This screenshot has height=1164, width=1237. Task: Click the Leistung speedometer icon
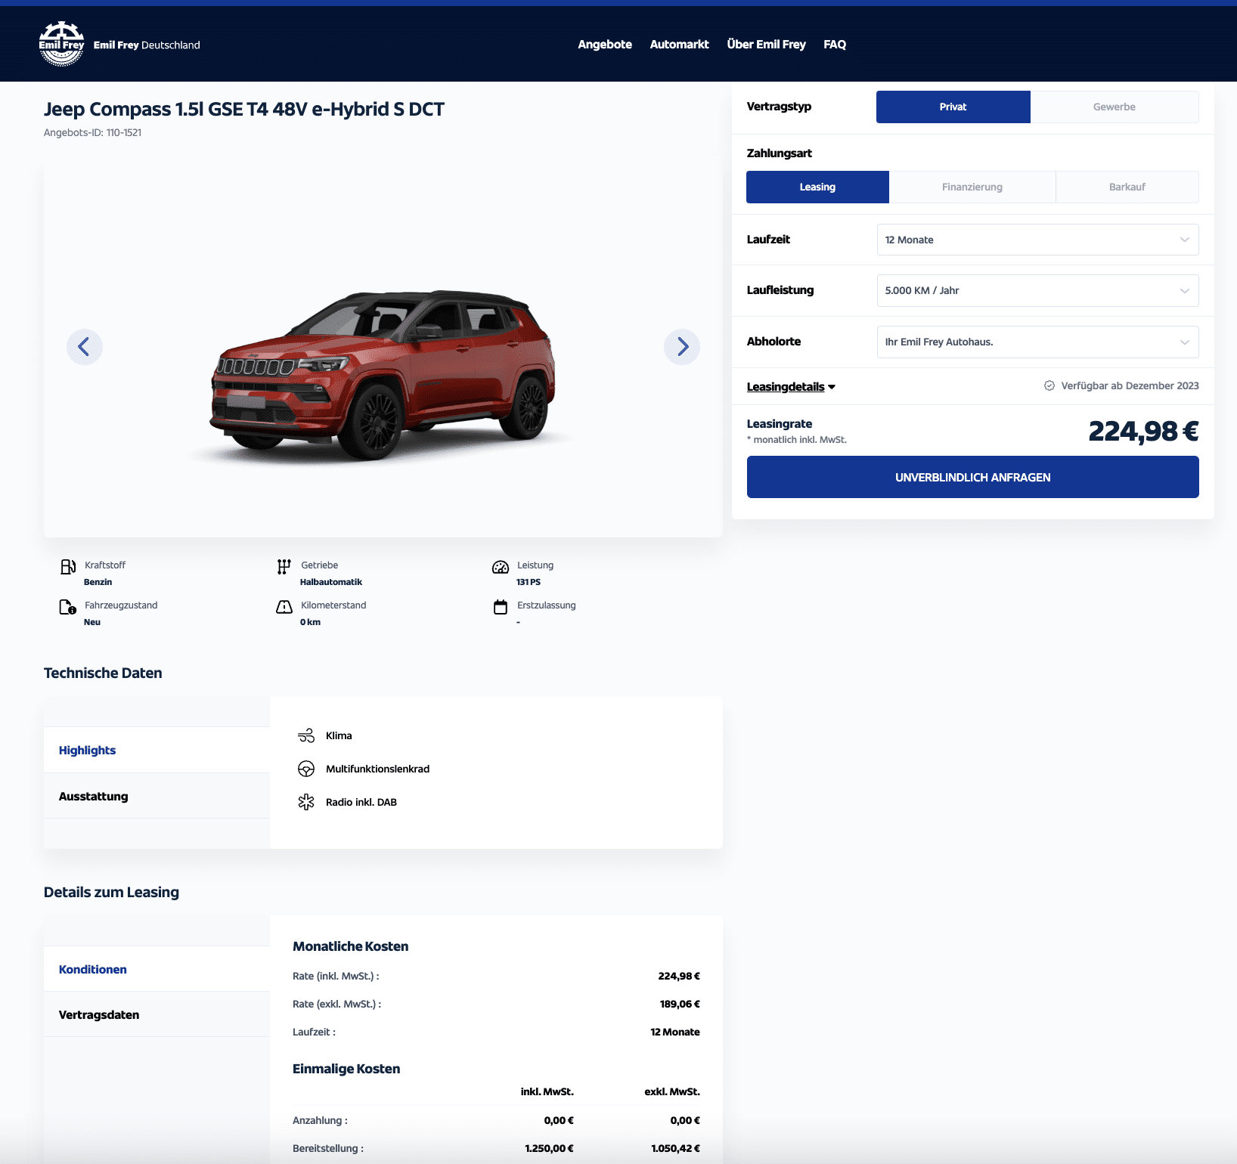click(x=501, y=567)
